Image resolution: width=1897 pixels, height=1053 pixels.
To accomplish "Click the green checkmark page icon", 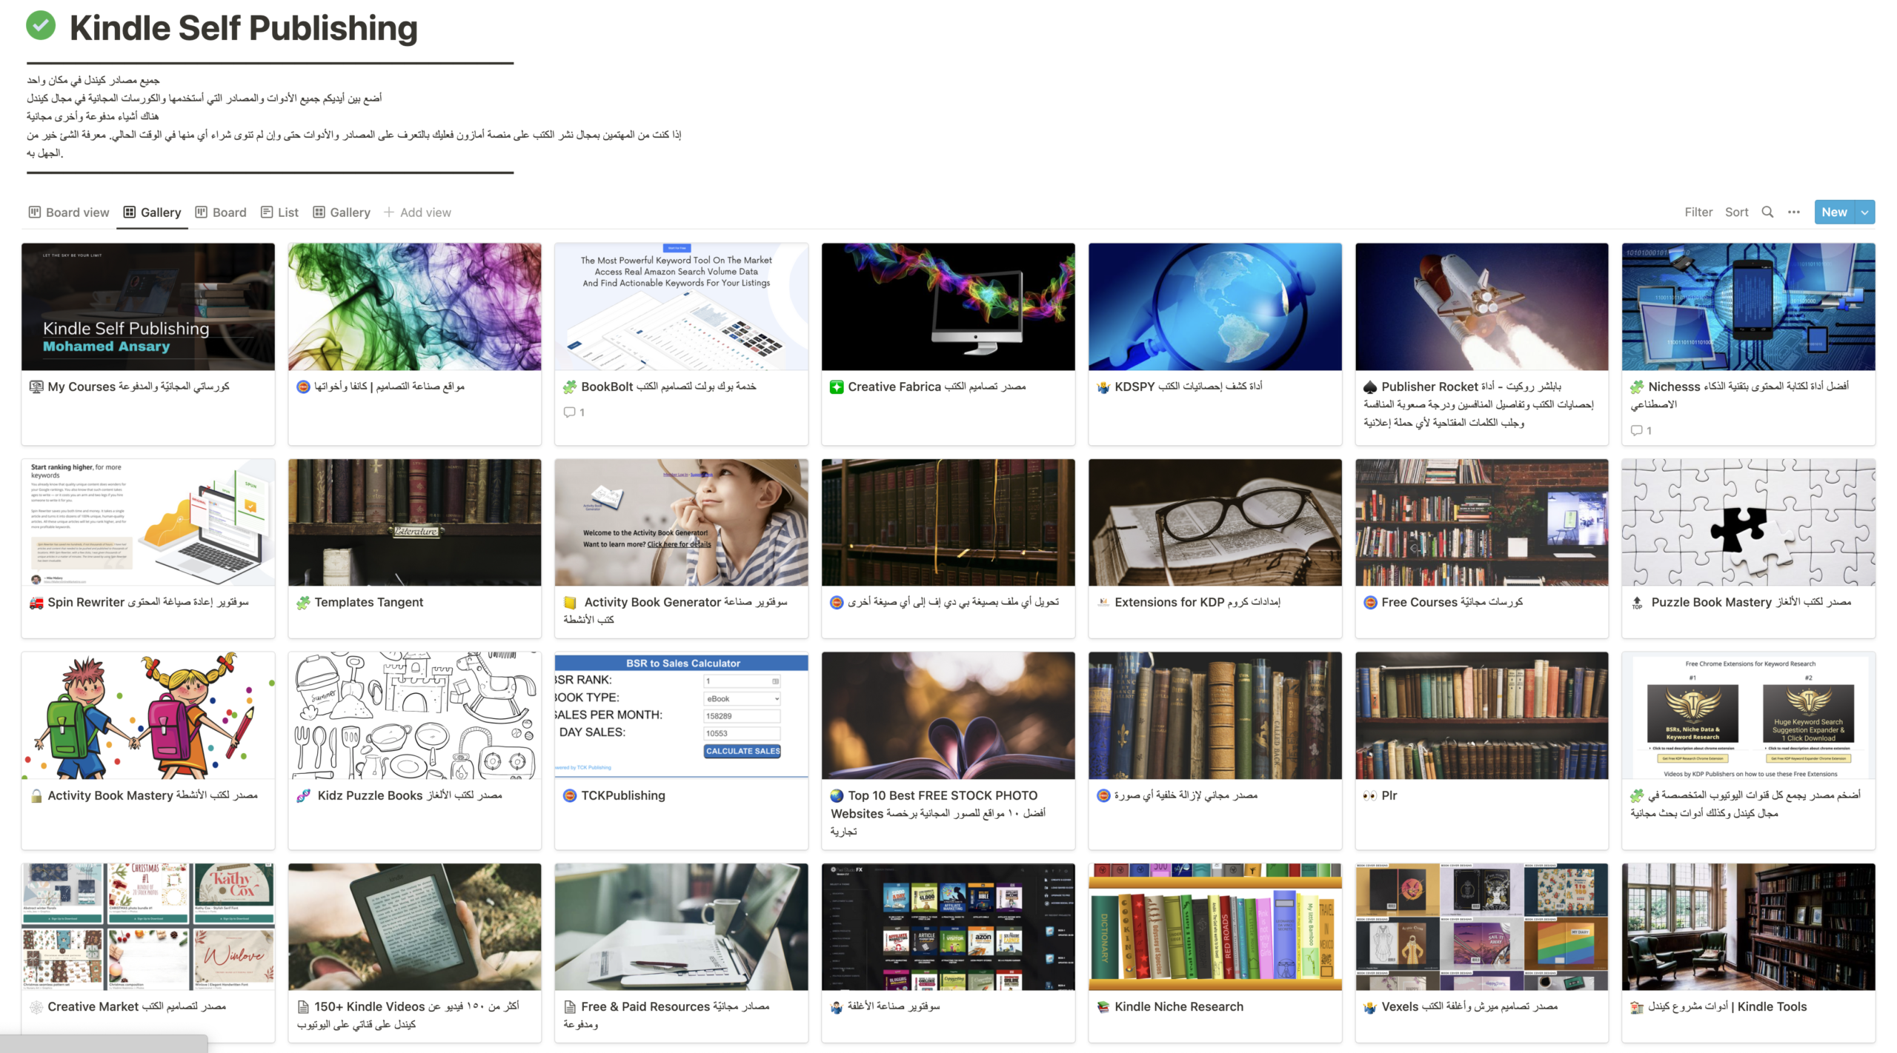I will tap(41, 26).
